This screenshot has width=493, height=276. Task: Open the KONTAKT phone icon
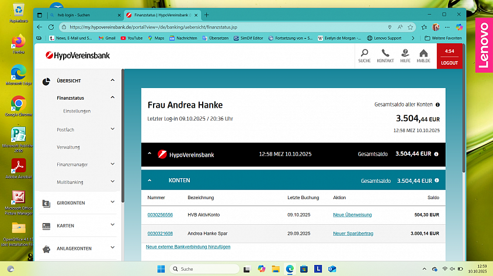pyautogui.click(x=385, y=56)
